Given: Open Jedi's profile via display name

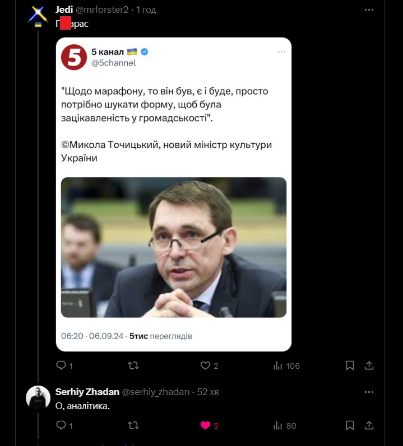Looking at the screenshot, I should (64, 10).
